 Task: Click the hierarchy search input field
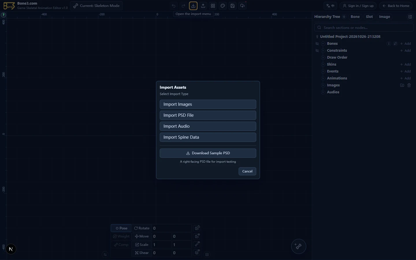pyautogui.click(x=364, y=28)
